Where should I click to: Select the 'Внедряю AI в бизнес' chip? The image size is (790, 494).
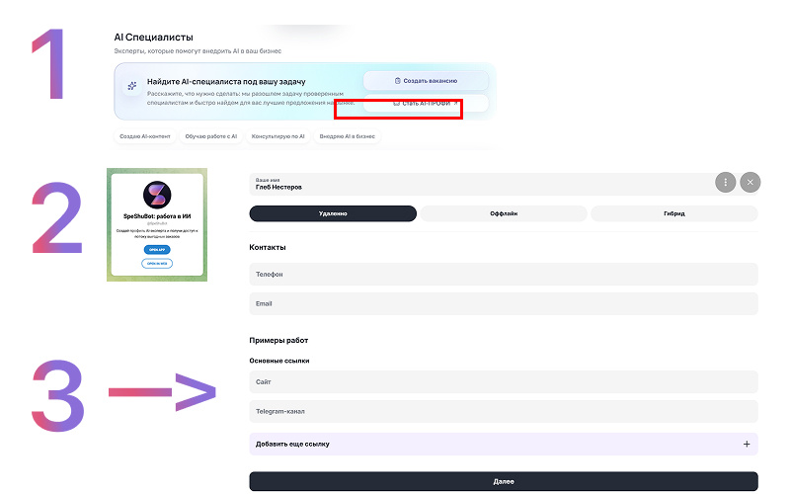coord(348,136)
